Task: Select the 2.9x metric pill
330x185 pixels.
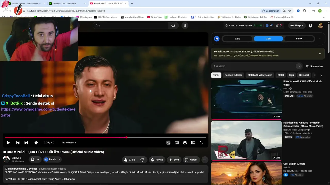Action: pos(268,39)
